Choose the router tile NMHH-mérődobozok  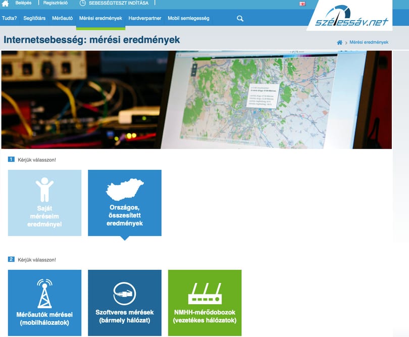[205, 303]
